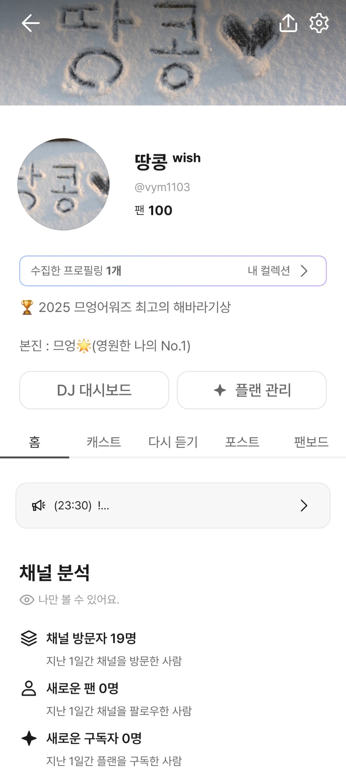Select the 팬보드 tab
The height and width of the screenshot is (770, 346).
click(311, 442)
